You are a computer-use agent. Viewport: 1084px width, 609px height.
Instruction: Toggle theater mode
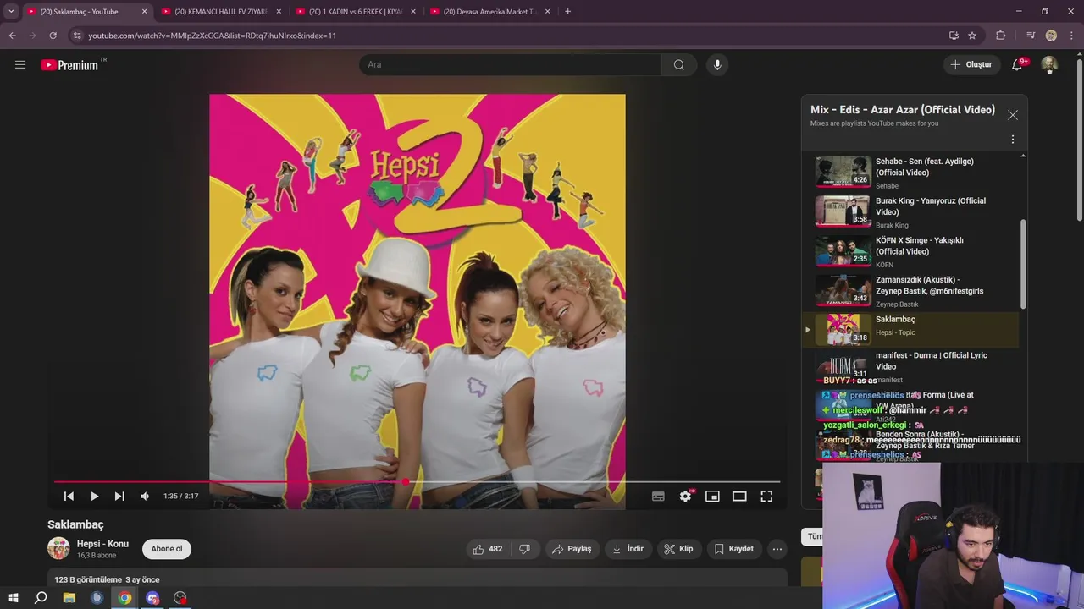coord(739,497)
